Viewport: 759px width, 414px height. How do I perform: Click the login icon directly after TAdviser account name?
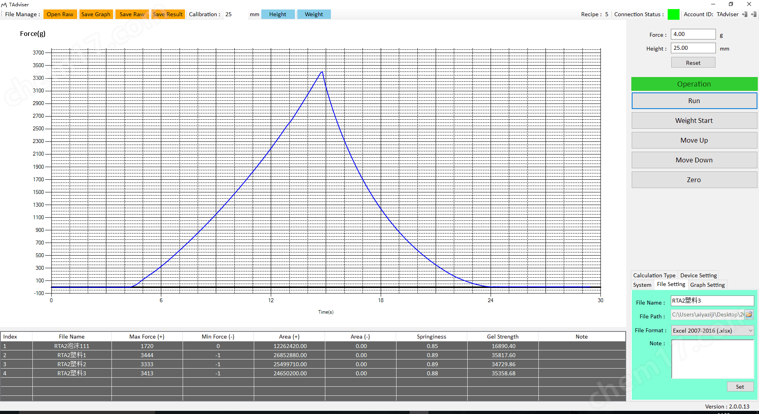point(745,14)
